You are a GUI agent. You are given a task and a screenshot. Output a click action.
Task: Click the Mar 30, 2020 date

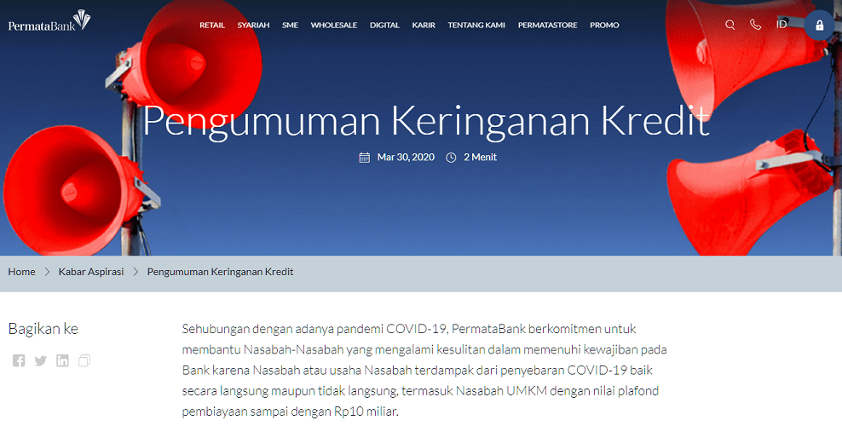pyautogui.click(x=406, y=158)
